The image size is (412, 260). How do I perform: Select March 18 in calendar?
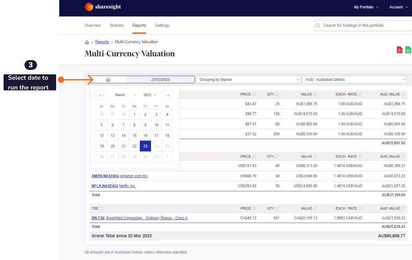(167, 135)
